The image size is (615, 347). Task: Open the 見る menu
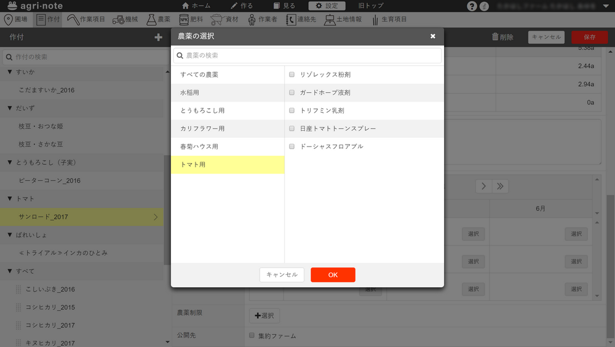tap(284, 6)
